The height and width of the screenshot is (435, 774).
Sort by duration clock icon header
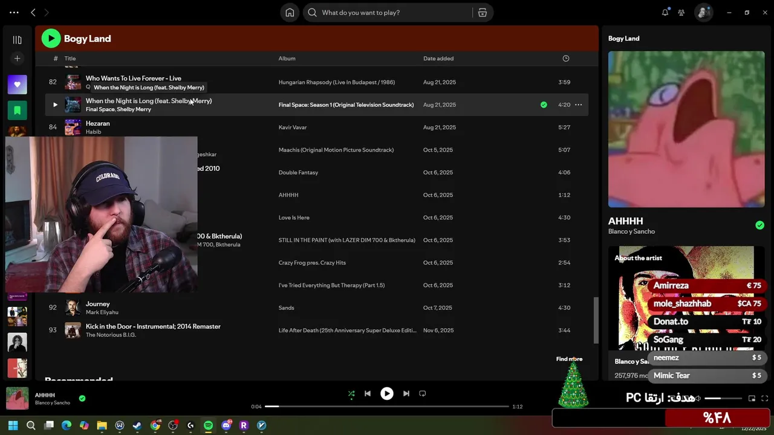pos(566,59)
